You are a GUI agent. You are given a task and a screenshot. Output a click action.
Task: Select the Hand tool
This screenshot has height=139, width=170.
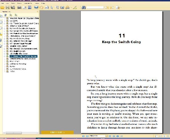[42, 7]
